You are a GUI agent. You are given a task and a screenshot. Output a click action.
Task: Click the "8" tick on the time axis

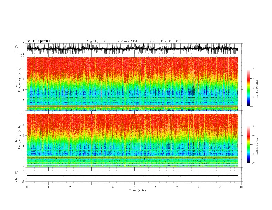[x=199, y=187]
